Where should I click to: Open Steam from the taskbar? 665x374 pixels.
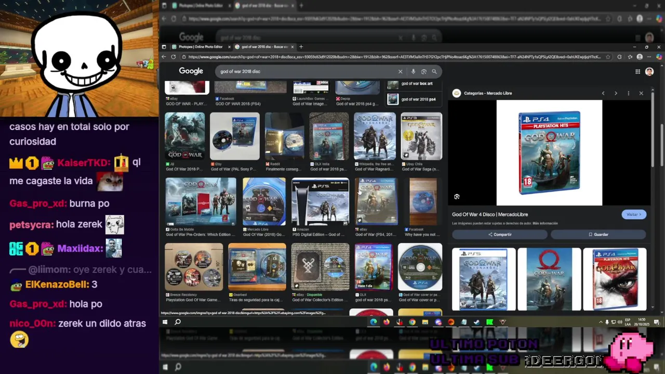point(476,322)
